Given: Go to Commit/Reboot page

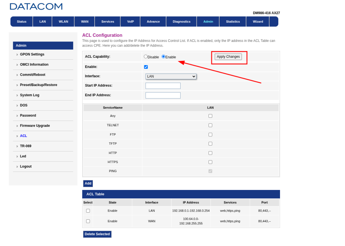Looking at the screenshot, I should [x=33, y=75].
